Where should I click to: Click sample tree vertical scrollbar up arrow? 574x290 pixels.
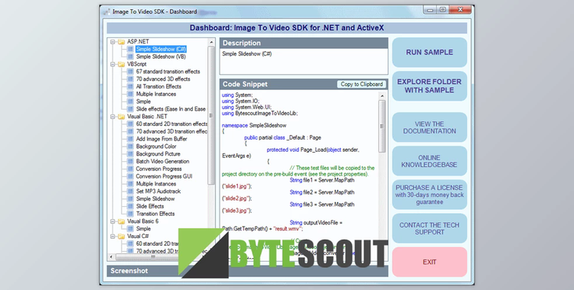click(x=211, y=43)
